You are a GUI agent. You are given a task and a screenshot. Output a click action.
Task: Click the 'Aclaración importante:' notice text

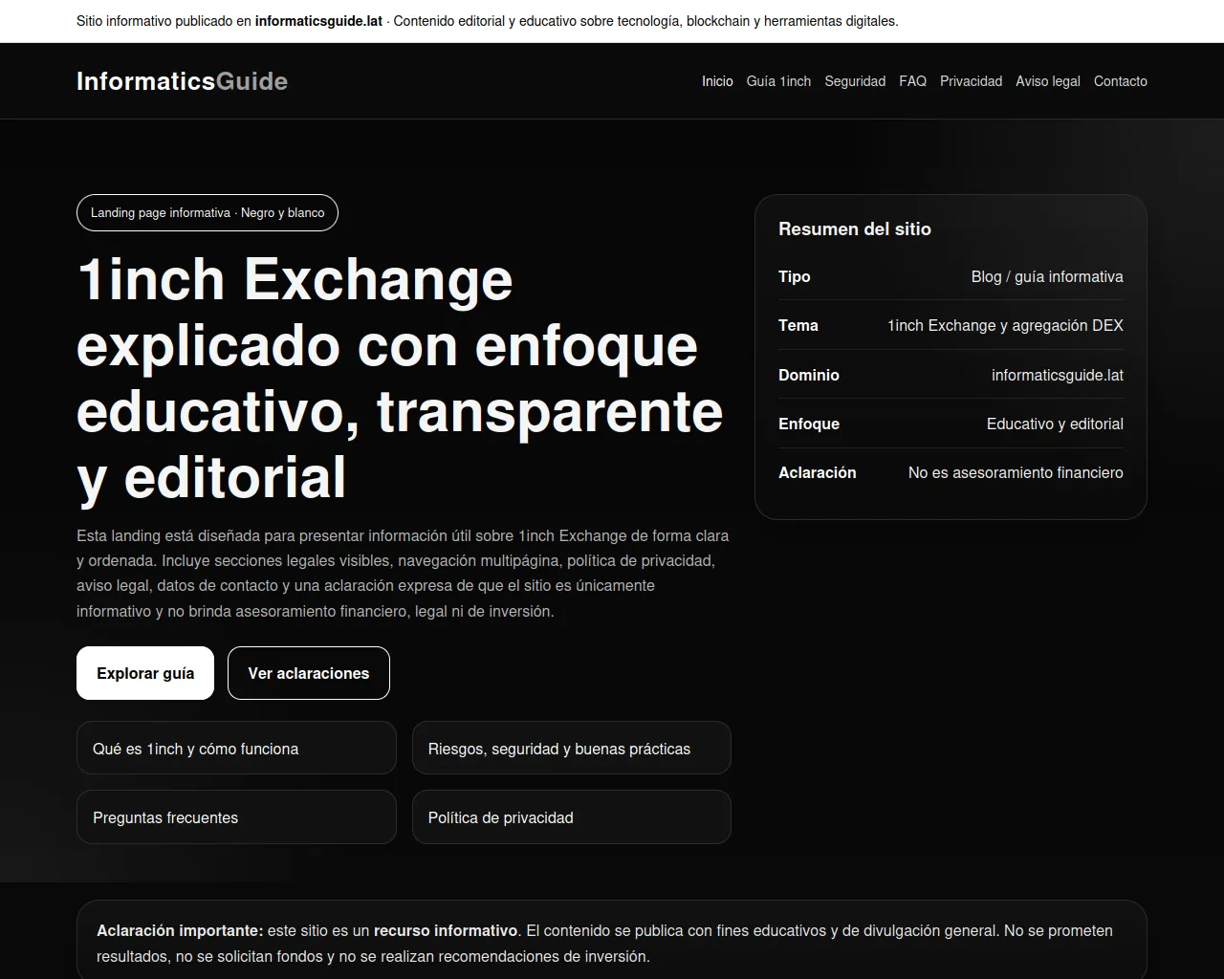(x=180, y=930)
